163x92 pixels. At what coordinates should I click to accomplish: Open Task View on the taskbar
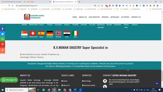pyautogui.click(x=38, y=90)
